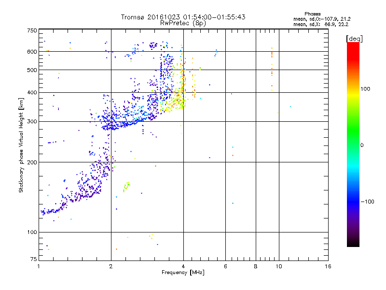Click the 'RwPretec (8p)' subtitle
This screenshot has width=386, height=290.
[x=183, y=23]
